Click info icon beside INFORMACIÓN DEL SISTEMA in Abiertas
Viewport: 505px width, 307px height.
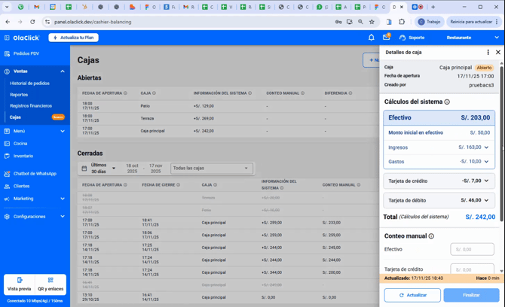[x=250, y=93]
